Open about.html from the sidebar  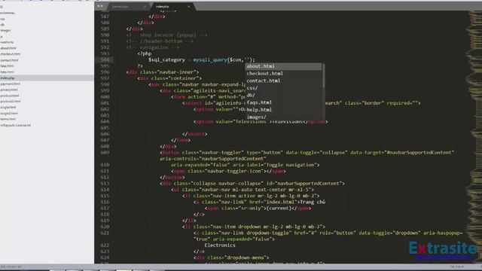click(x=8, y=48)
